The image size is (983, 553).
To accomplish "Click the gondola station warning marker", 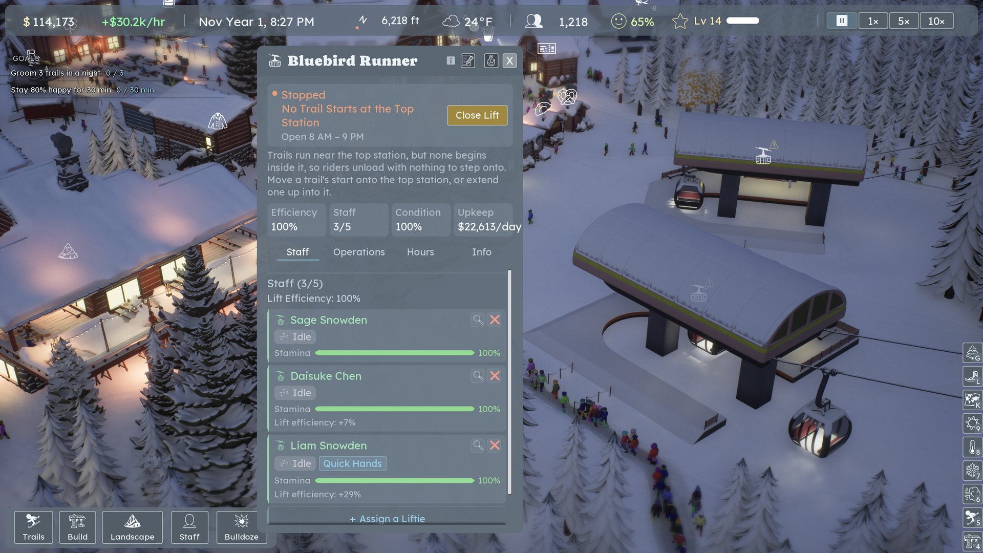I will coord(766,153).
